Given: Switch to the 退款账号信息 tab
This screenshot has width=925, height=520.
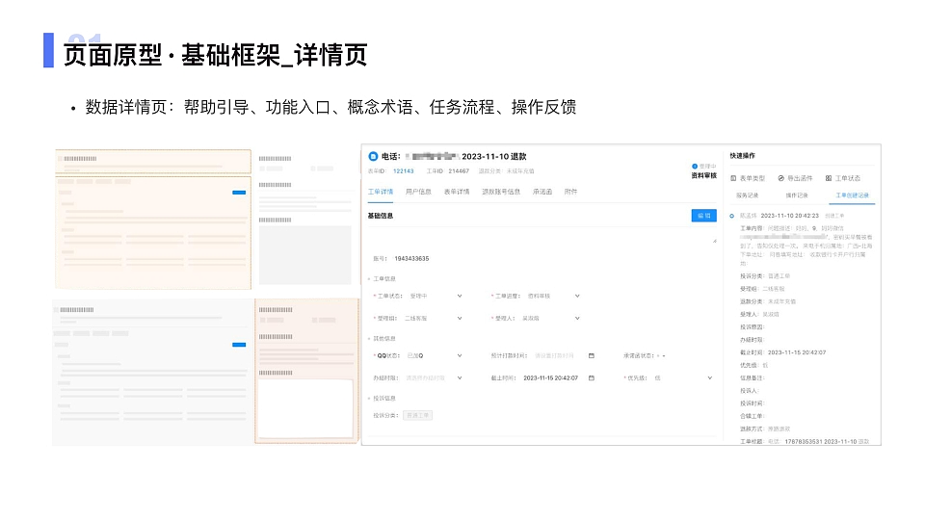Looking at the screenshot, I should (501, 192).
